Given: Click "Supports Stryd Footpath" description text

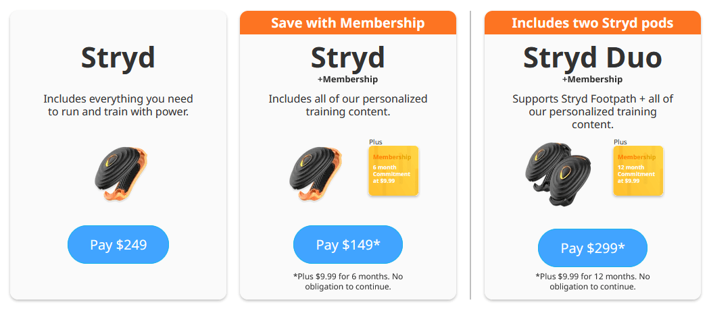Looking at the screenshot, I should (593, 99).
